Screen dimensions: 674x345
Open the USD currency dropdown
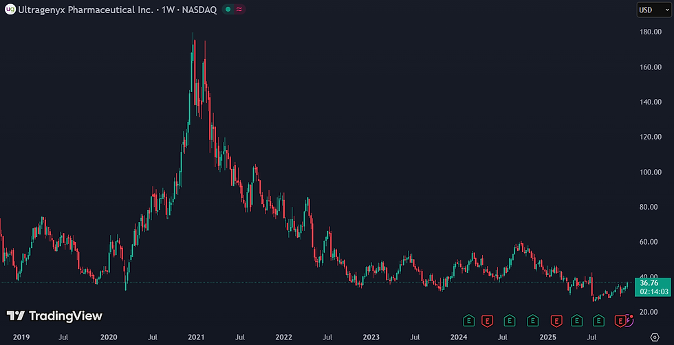pyautogui.click(x=653, y=10)
